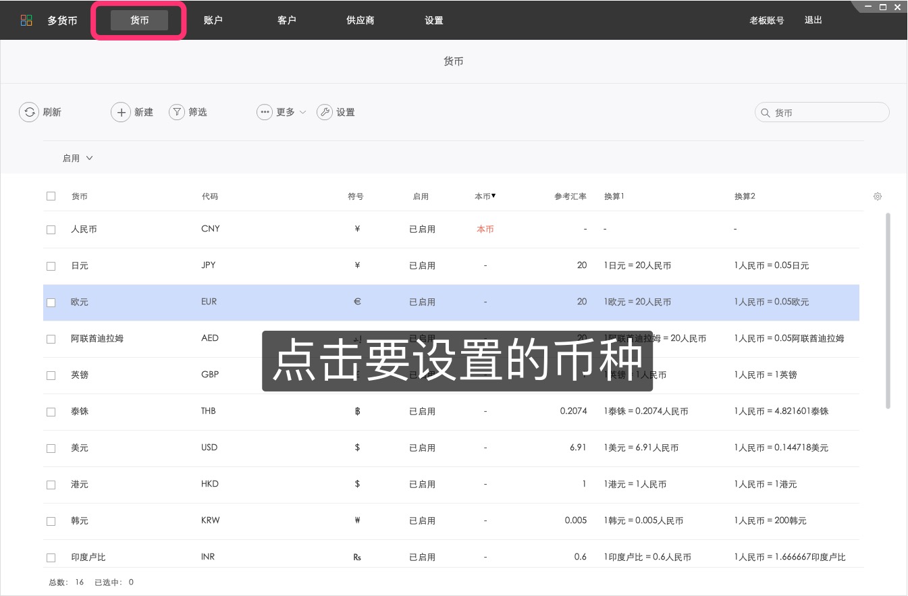Click the CNY code cell
Screen dimensions: 908x596
211,229
